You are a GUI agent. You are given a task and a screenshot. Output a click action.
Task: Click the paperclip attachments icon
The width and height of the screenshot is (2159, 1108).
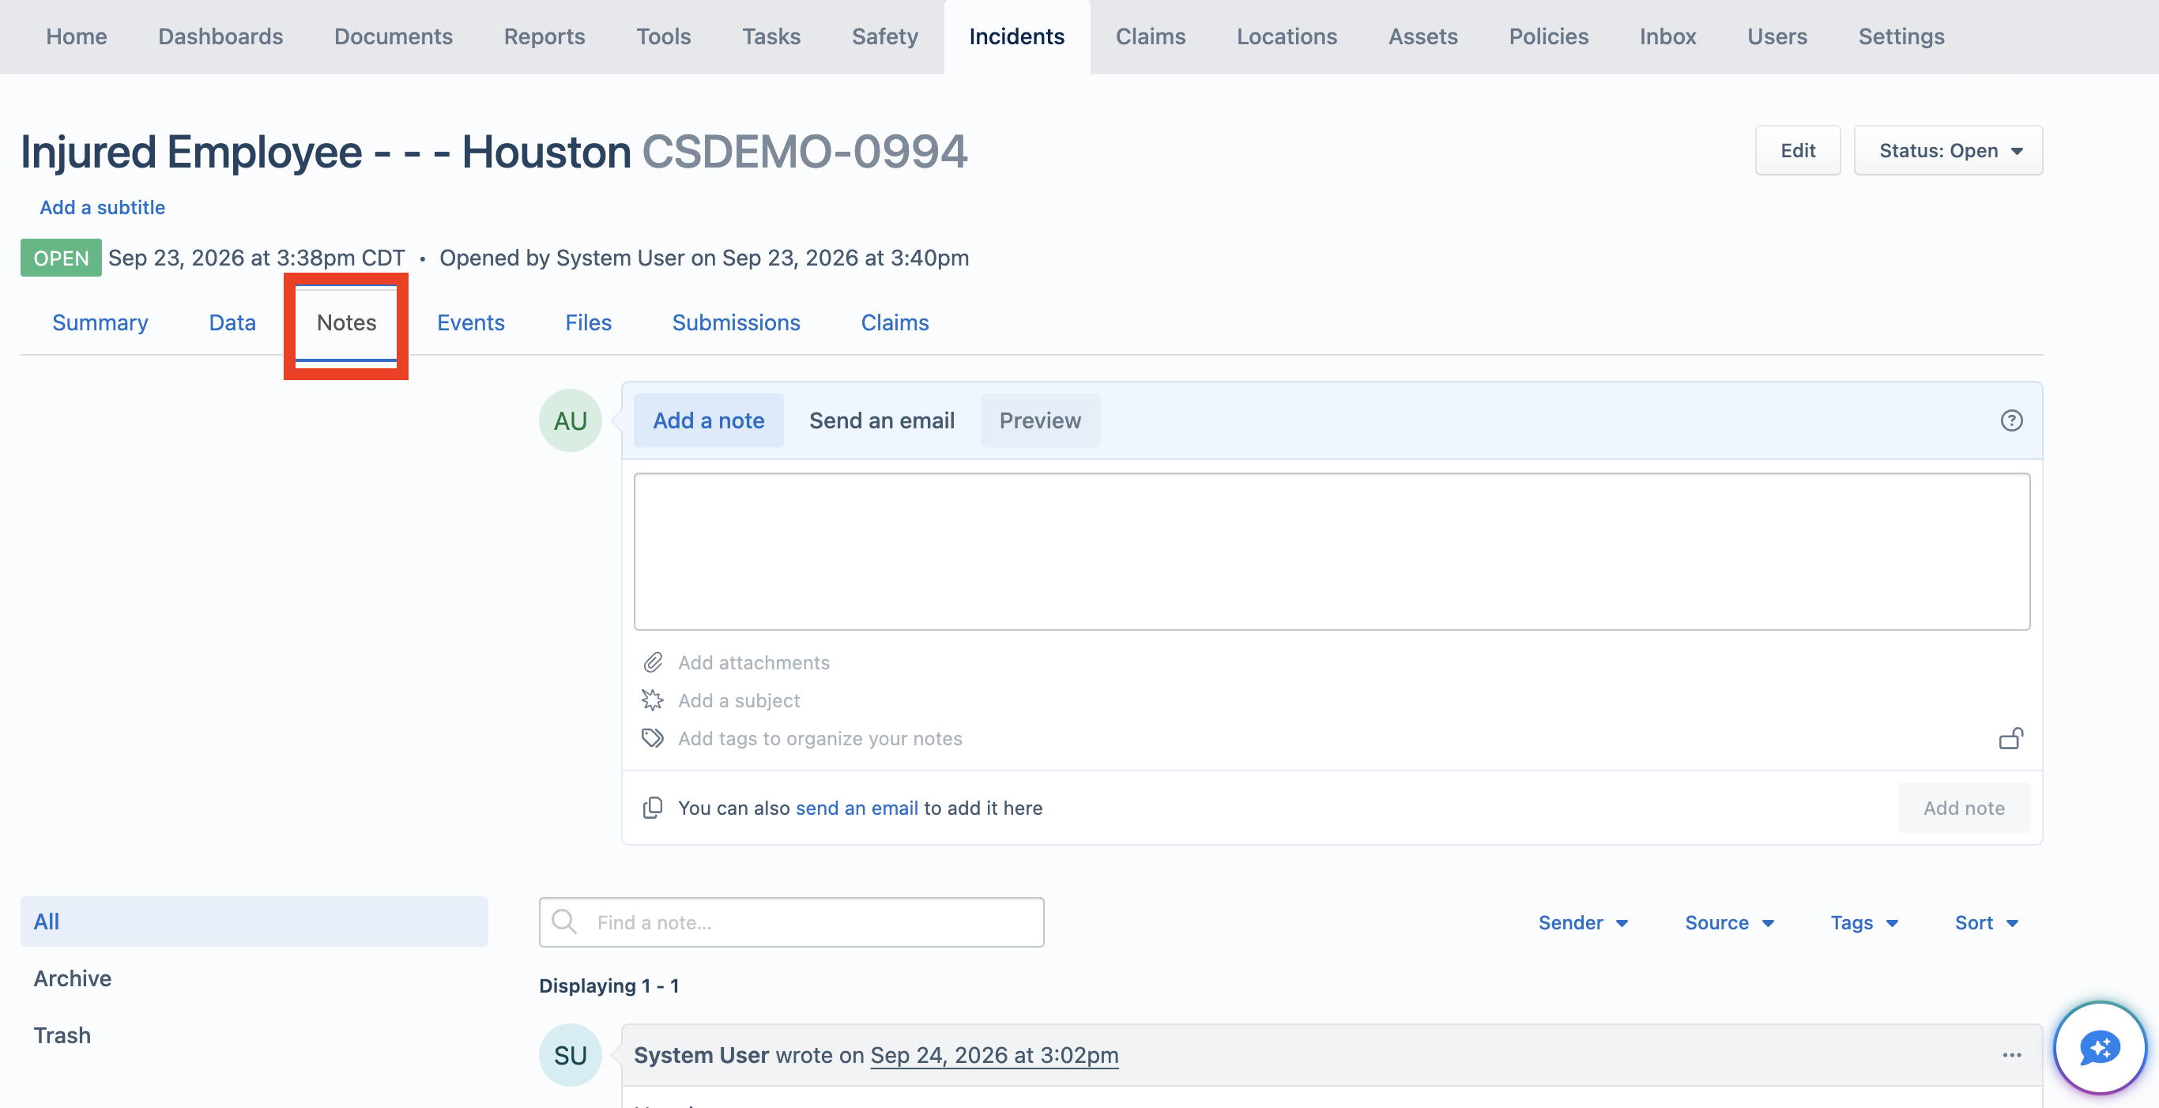click(653, 662)
